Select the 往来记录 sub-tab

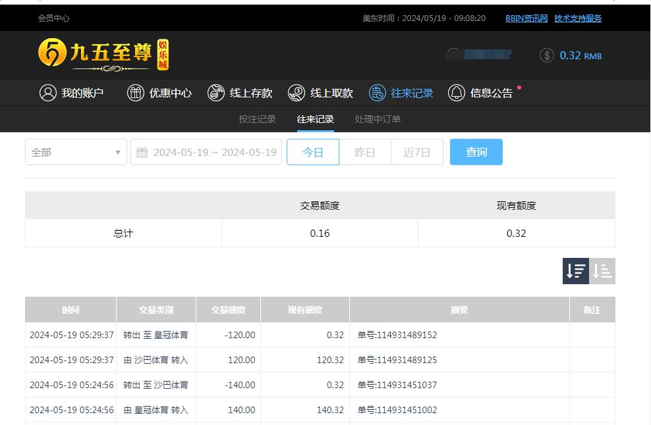coord(316,119)
